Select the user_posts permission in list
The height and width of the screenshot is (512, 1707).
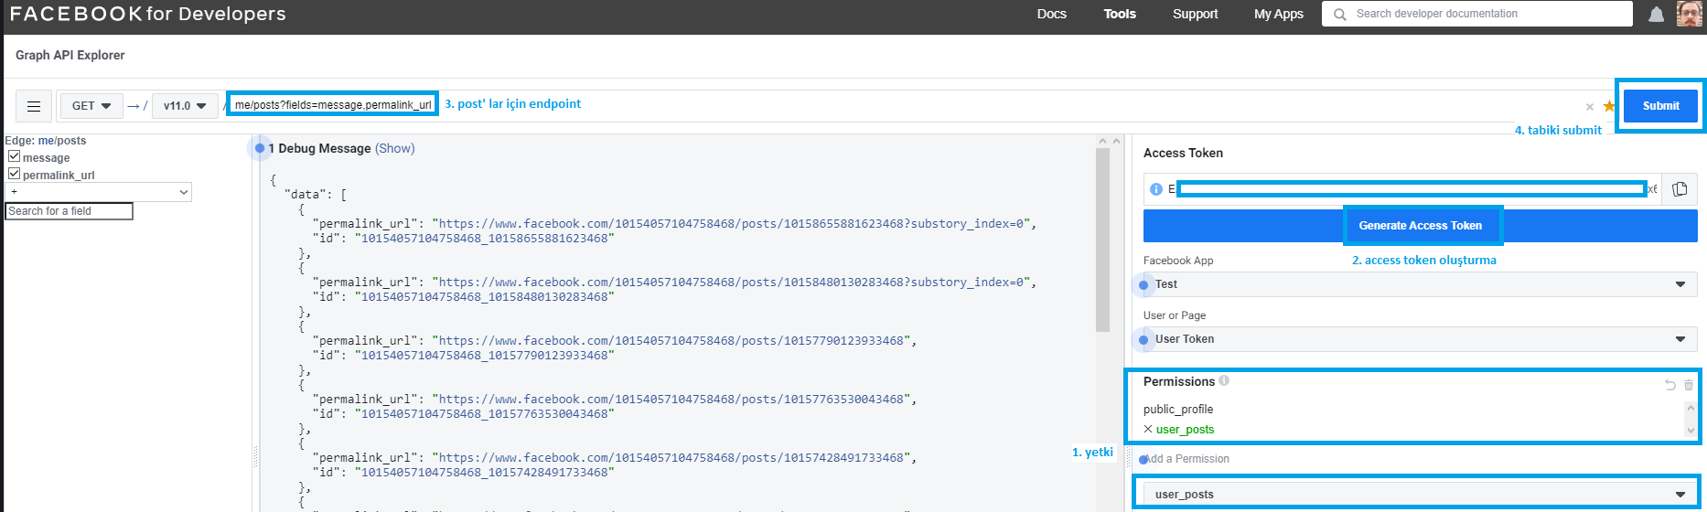(x=1186, y=429)
